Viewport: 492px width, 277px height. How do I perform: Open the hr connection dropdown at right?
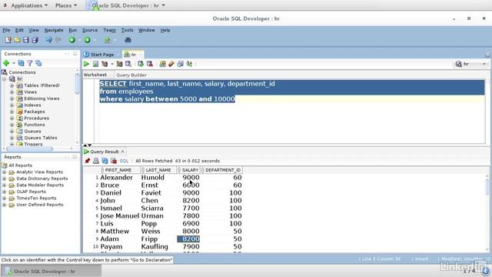click(x=484, y=64)
